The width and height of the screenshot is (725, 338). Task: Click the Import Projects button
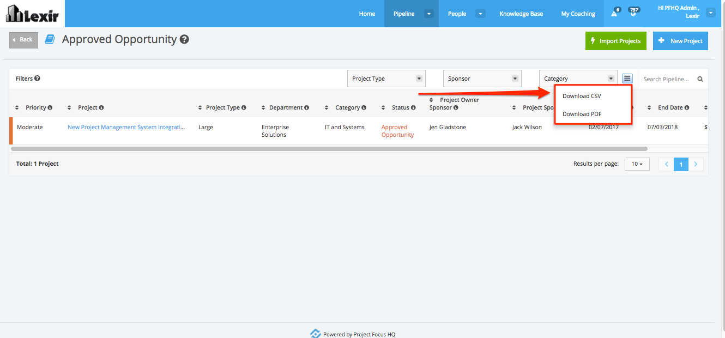tap(616, 41)
